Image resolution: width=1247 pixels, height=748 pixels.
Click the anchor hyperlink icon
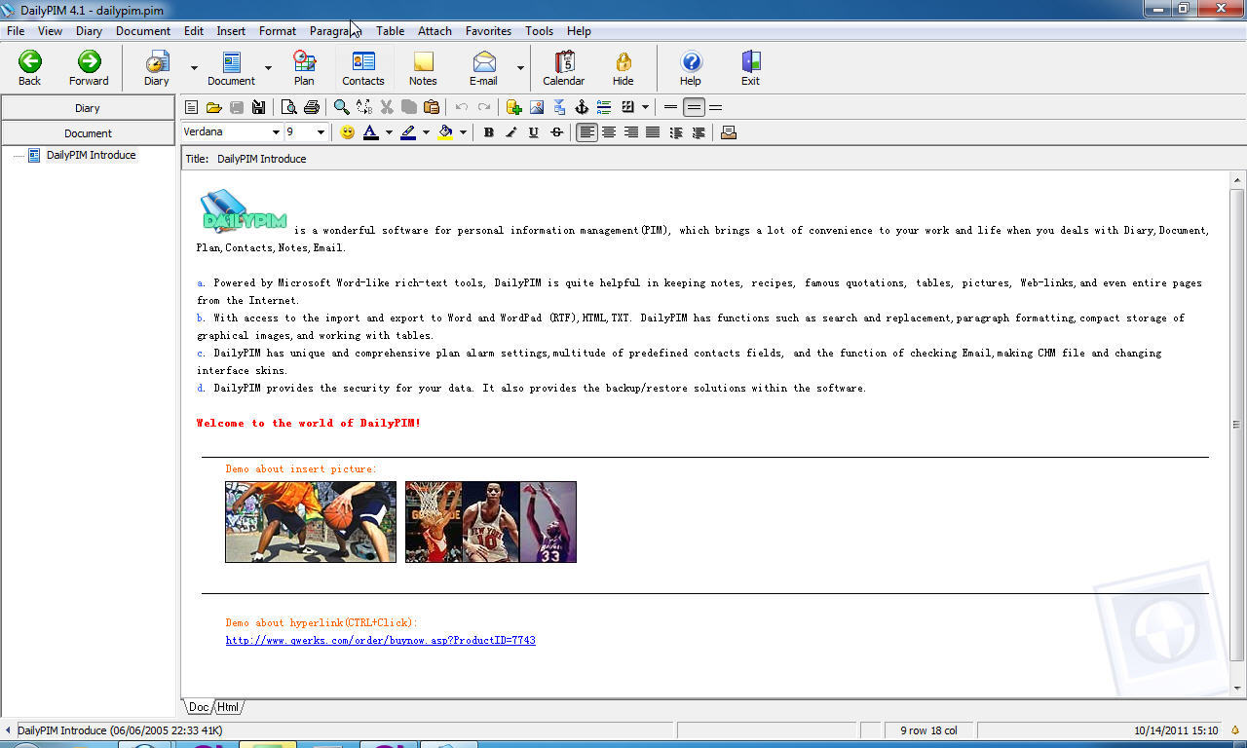click(582, 107)
